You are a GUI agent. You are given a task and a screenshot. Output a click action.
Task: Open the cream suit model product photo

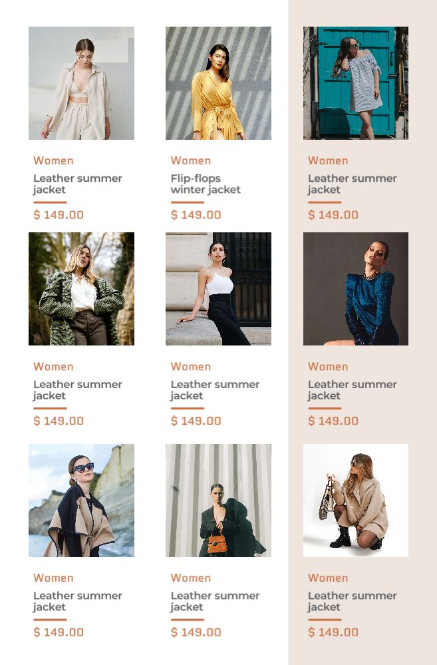81,83
